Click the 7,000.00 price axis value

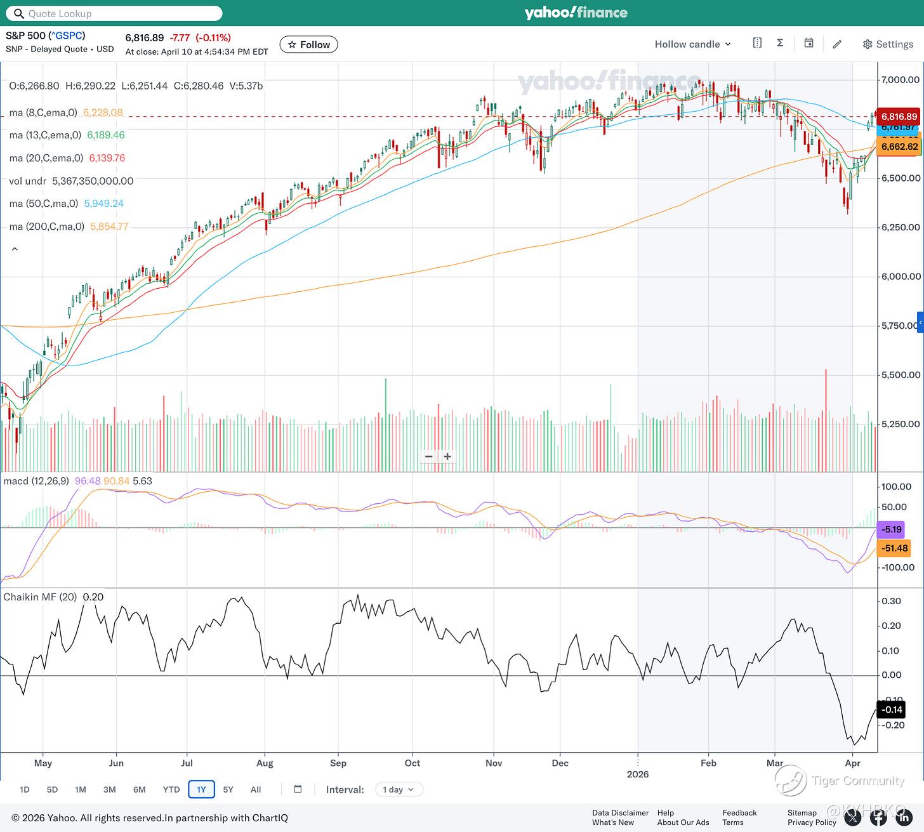coord(901,80)
